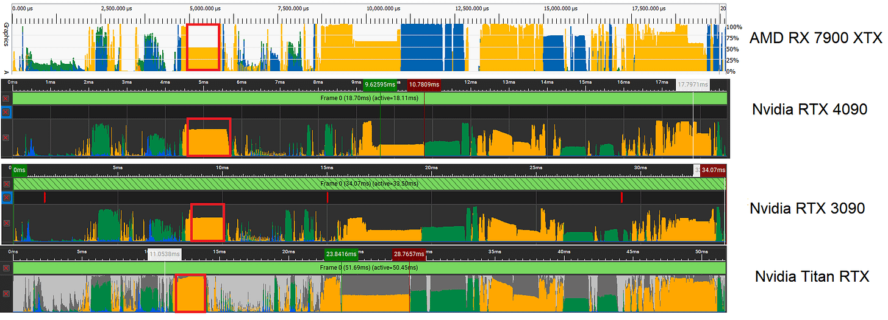This screenshot has height=320, width=888.
Task: Click the 50ms tick on Titan RTX ruler
Action: point(701,251)
